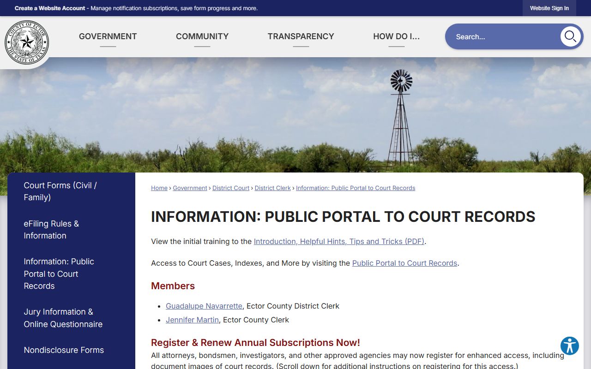This screenshot has width=591, height=369.
Task: Open the accessibility options icon
Action: click(x=570, y=345)
